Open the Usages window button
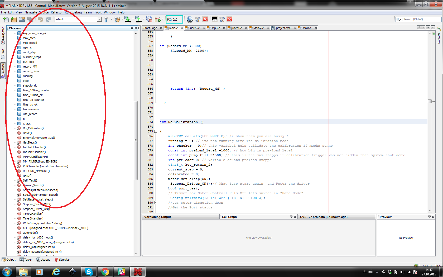 pos(43,260)
